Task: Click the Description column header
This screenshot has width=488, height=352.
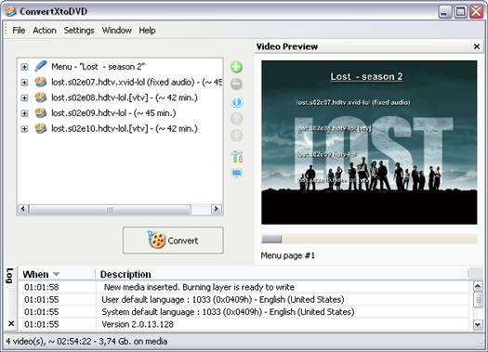Action: point(125,274)
